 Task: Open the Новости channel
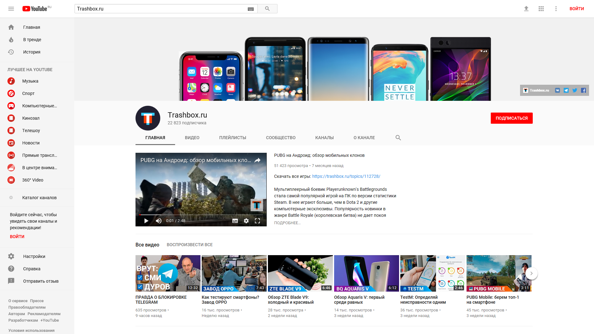[x=37, y=143]
